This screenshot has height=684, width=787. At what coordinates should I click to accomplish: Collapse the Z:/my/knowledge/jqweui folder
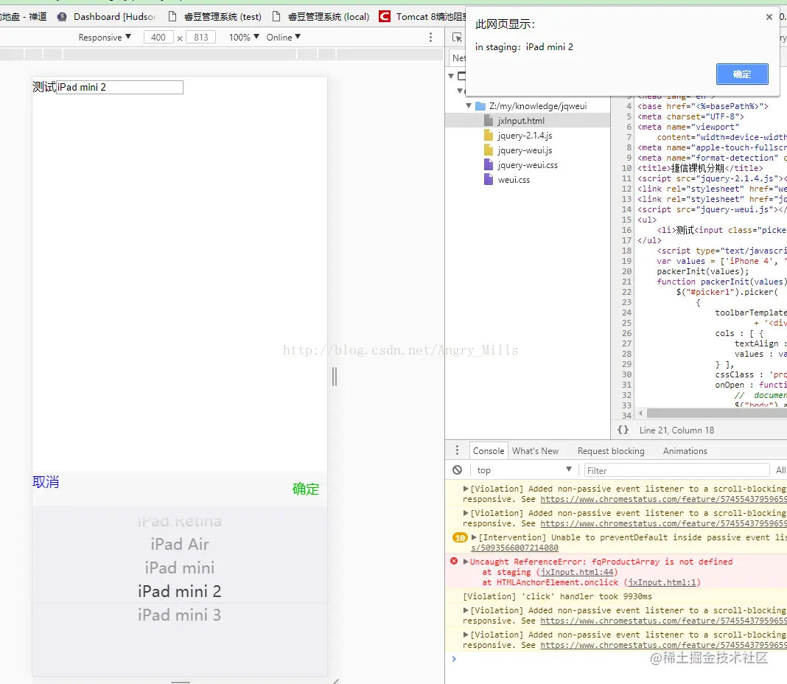coord(468,106)
